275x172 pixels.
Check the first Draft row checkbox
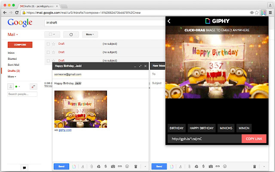point(48,44)
